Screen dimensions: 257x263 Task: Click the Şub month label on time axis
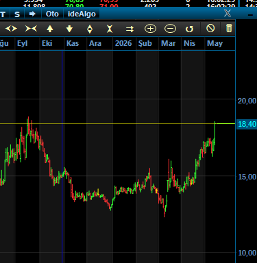click(x=145, y=43)
